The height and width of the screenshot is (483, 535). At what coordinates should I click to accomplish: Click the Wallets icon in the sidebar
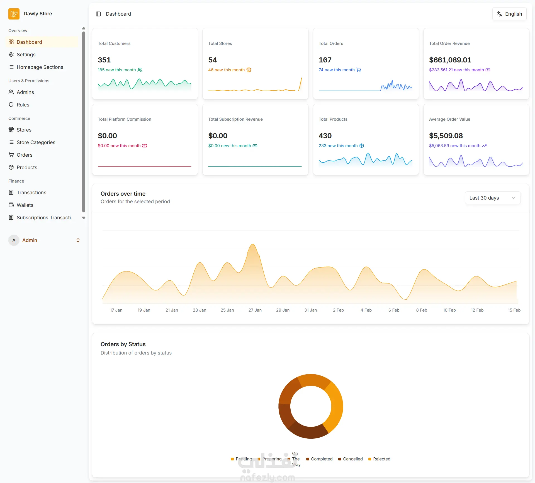point(11,205)
